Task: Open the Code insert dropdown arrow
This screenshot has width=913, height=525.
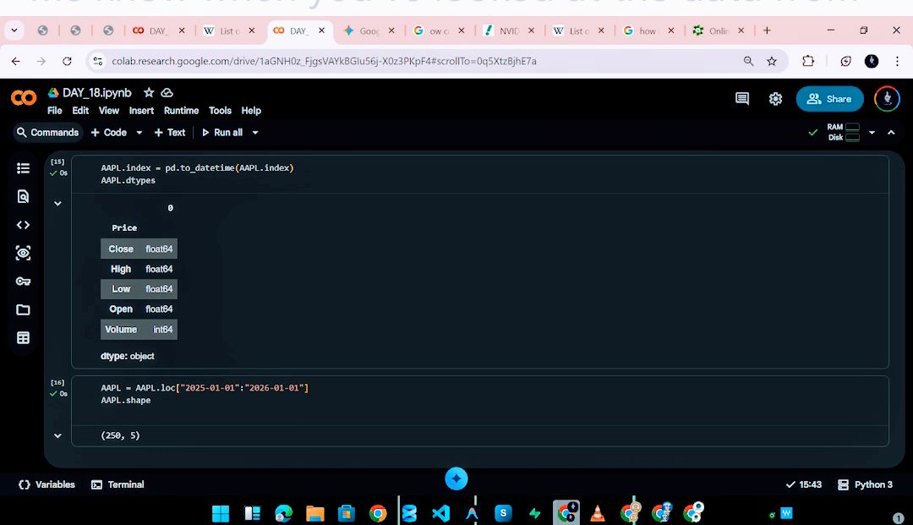Action: coord(139,133)
